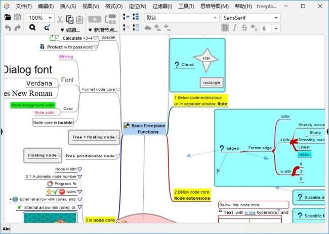Open the font size 8 dropdown arrow
Screen dimensions: 329x234
click(x=276, y=28)
